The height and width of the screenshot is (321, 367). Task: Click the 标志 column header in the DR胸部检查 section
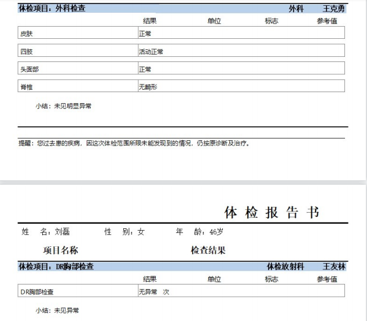[x=271, y=279]
